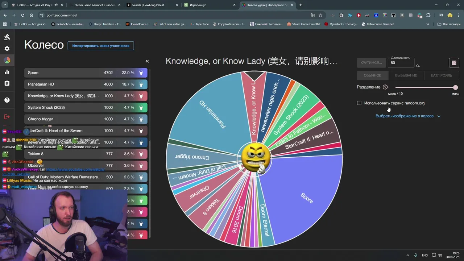Open the DeepL Translate bookmark
This screenshot has width=464, height=261.
104,24
